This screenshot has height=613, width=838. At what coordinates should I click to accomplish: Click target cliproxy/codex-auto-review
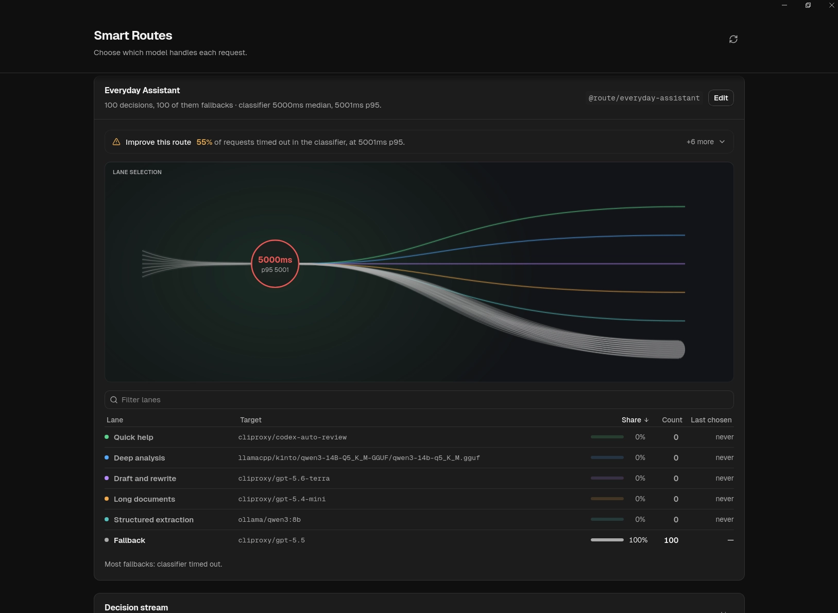(x=292, y=437)
